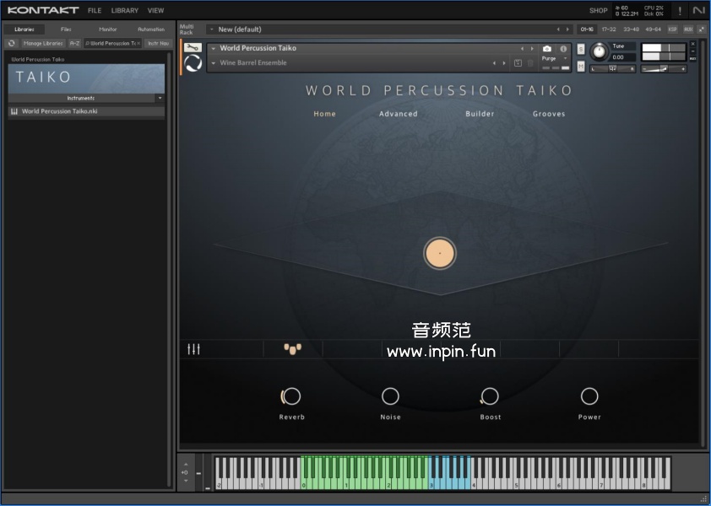The image size is (711, 506).
Task: Toggle the rack minimize view icon
Action: (x=702, y=29)
